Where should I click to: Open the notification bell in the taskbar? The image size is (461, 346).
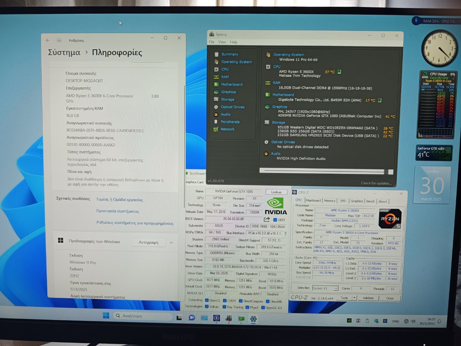click(x=439, y=321)
